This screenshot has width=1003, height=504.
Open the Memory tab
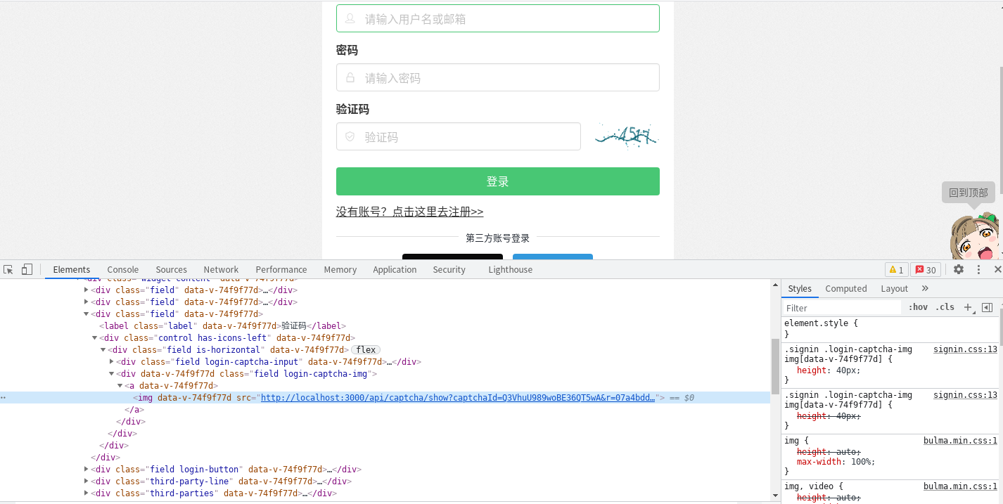[340, 269]
